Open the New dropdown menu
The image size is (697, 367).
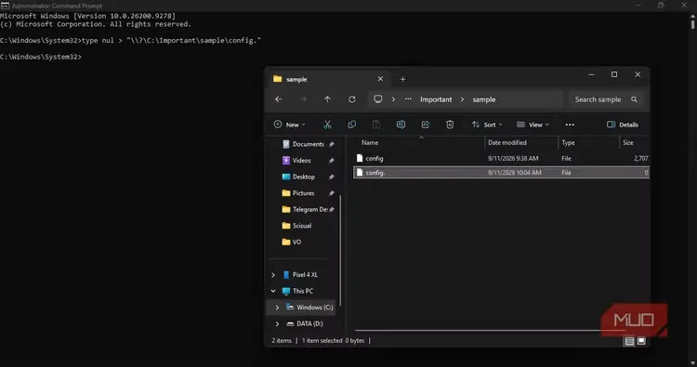pos(289,125)
